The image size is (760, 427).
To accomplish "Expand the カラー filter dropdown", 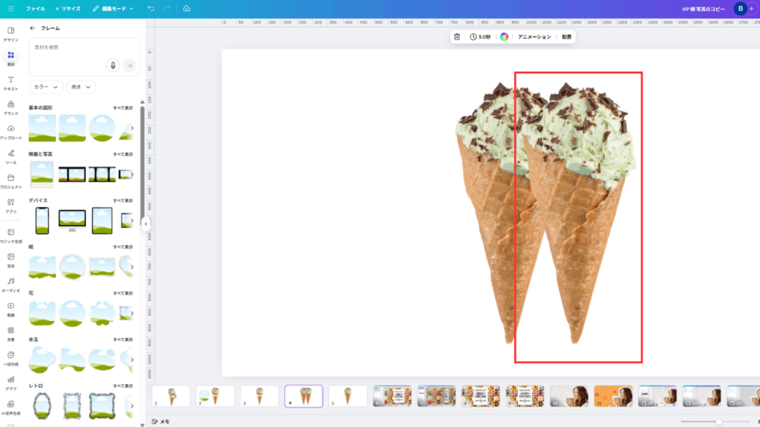I will pos(46,87).
